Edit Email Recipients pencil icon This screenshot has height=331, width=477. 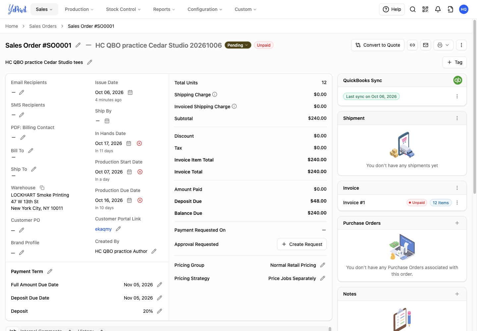[22, 92]
